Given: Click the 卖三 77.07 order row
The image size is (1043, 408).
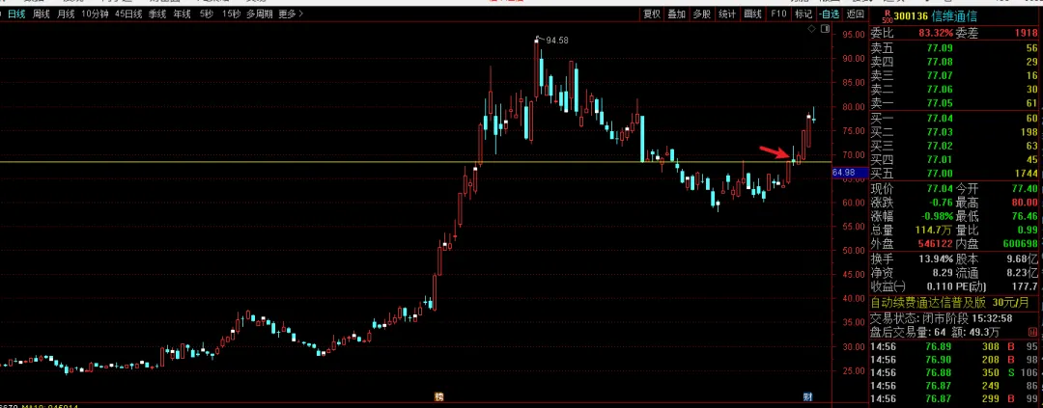Looking at the screenshot, I should 955,76.
